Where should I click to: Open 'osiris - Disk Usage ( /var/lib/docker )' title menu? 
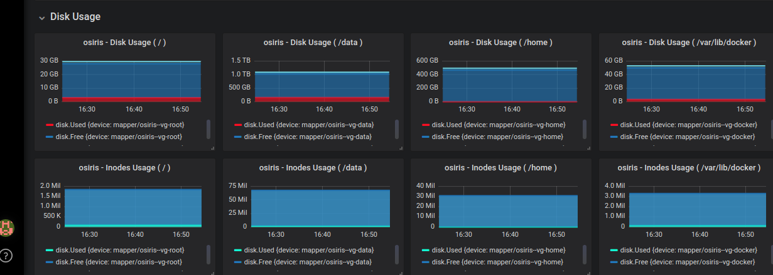[x=689, y=43]
